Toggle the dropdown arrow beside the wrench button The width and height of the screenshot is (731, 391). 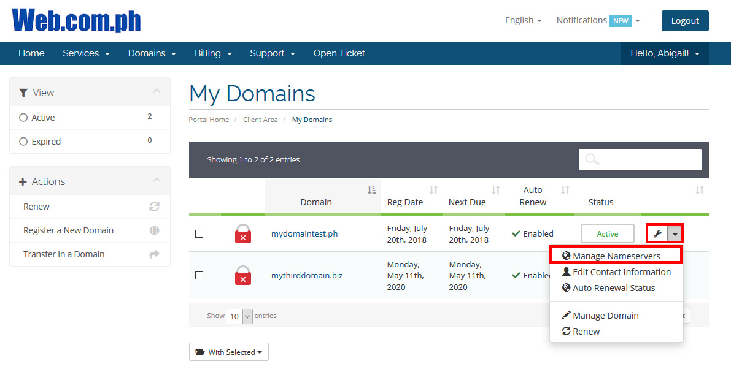pyautogui.click(x=675, y=233)
